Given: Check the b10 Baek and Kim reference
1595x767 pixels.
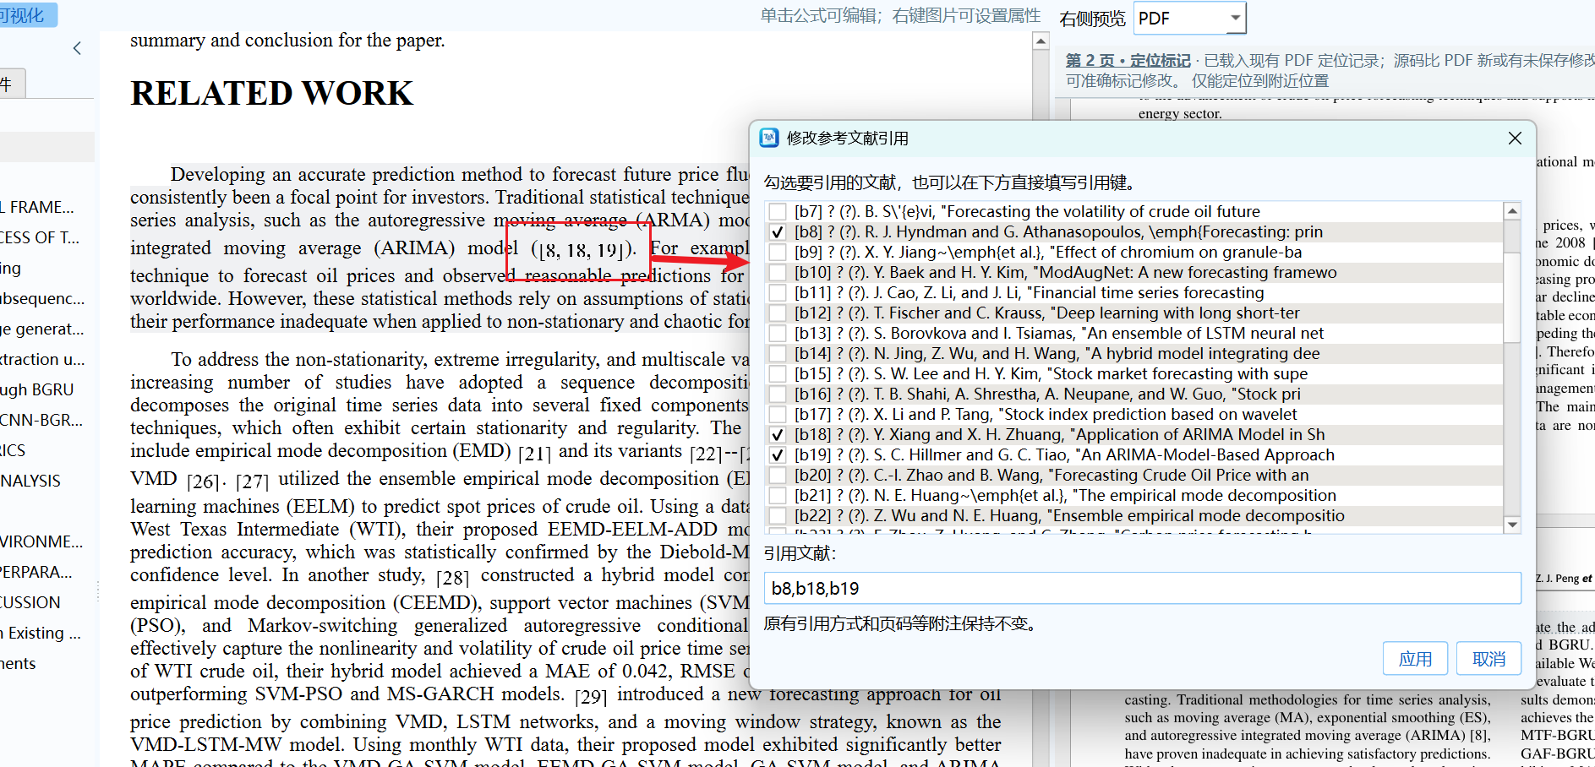Looking at the screenshot, I should click(x=778, y=272).
